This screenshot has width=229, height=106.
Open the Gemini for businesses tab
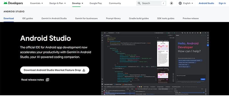click(x=86, y=18)
